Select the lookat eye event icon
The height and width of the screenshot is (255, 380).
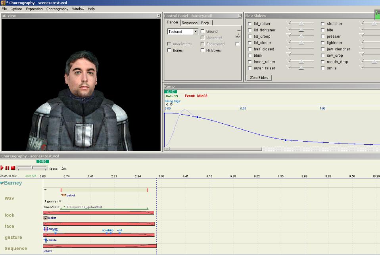46,218
